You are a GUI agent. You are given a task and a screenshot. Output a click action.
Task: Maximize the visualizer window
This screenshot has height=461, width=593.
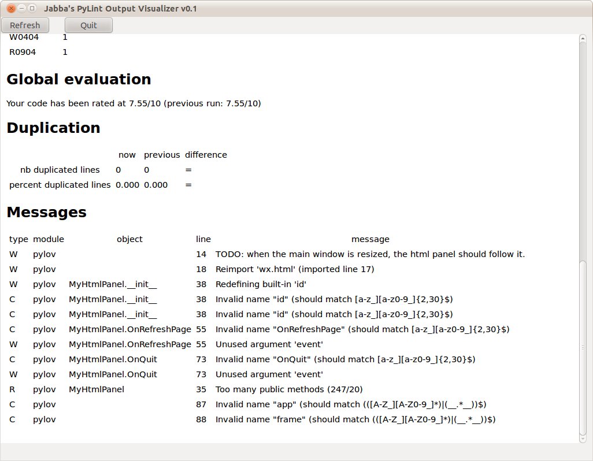[32, 9]
